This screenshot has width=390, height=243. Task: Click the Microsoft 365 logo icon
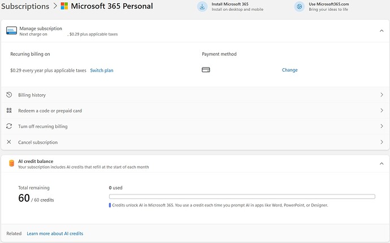[64, 7]
